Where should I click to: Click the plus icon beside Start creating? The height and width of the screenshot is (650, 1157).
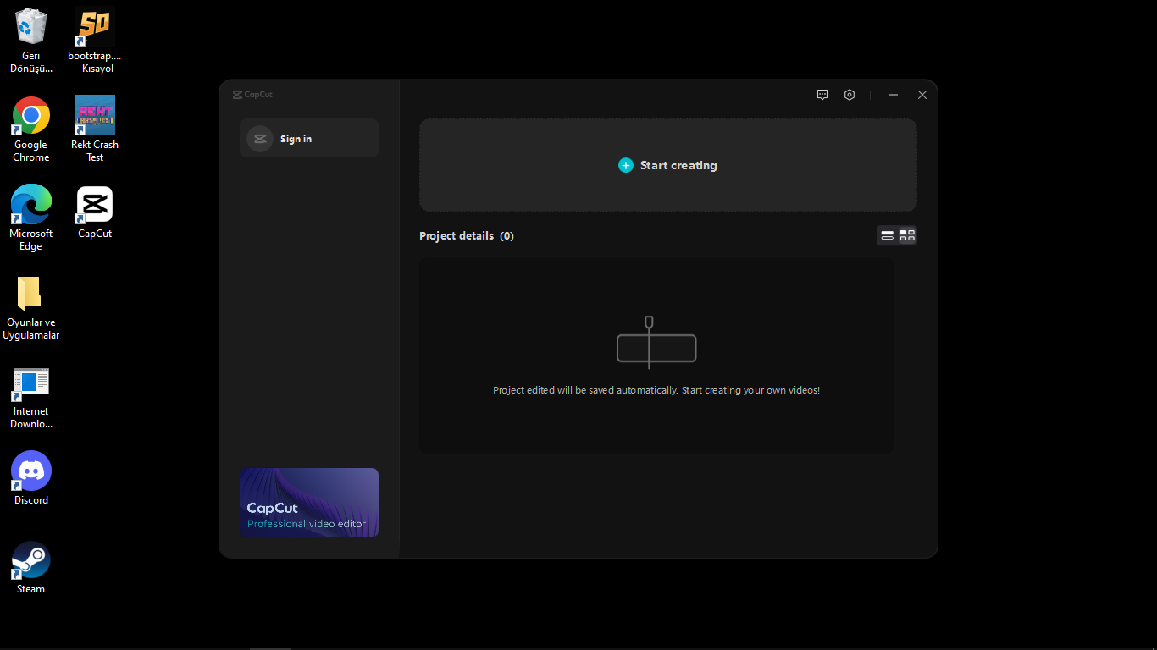point(626,165)
